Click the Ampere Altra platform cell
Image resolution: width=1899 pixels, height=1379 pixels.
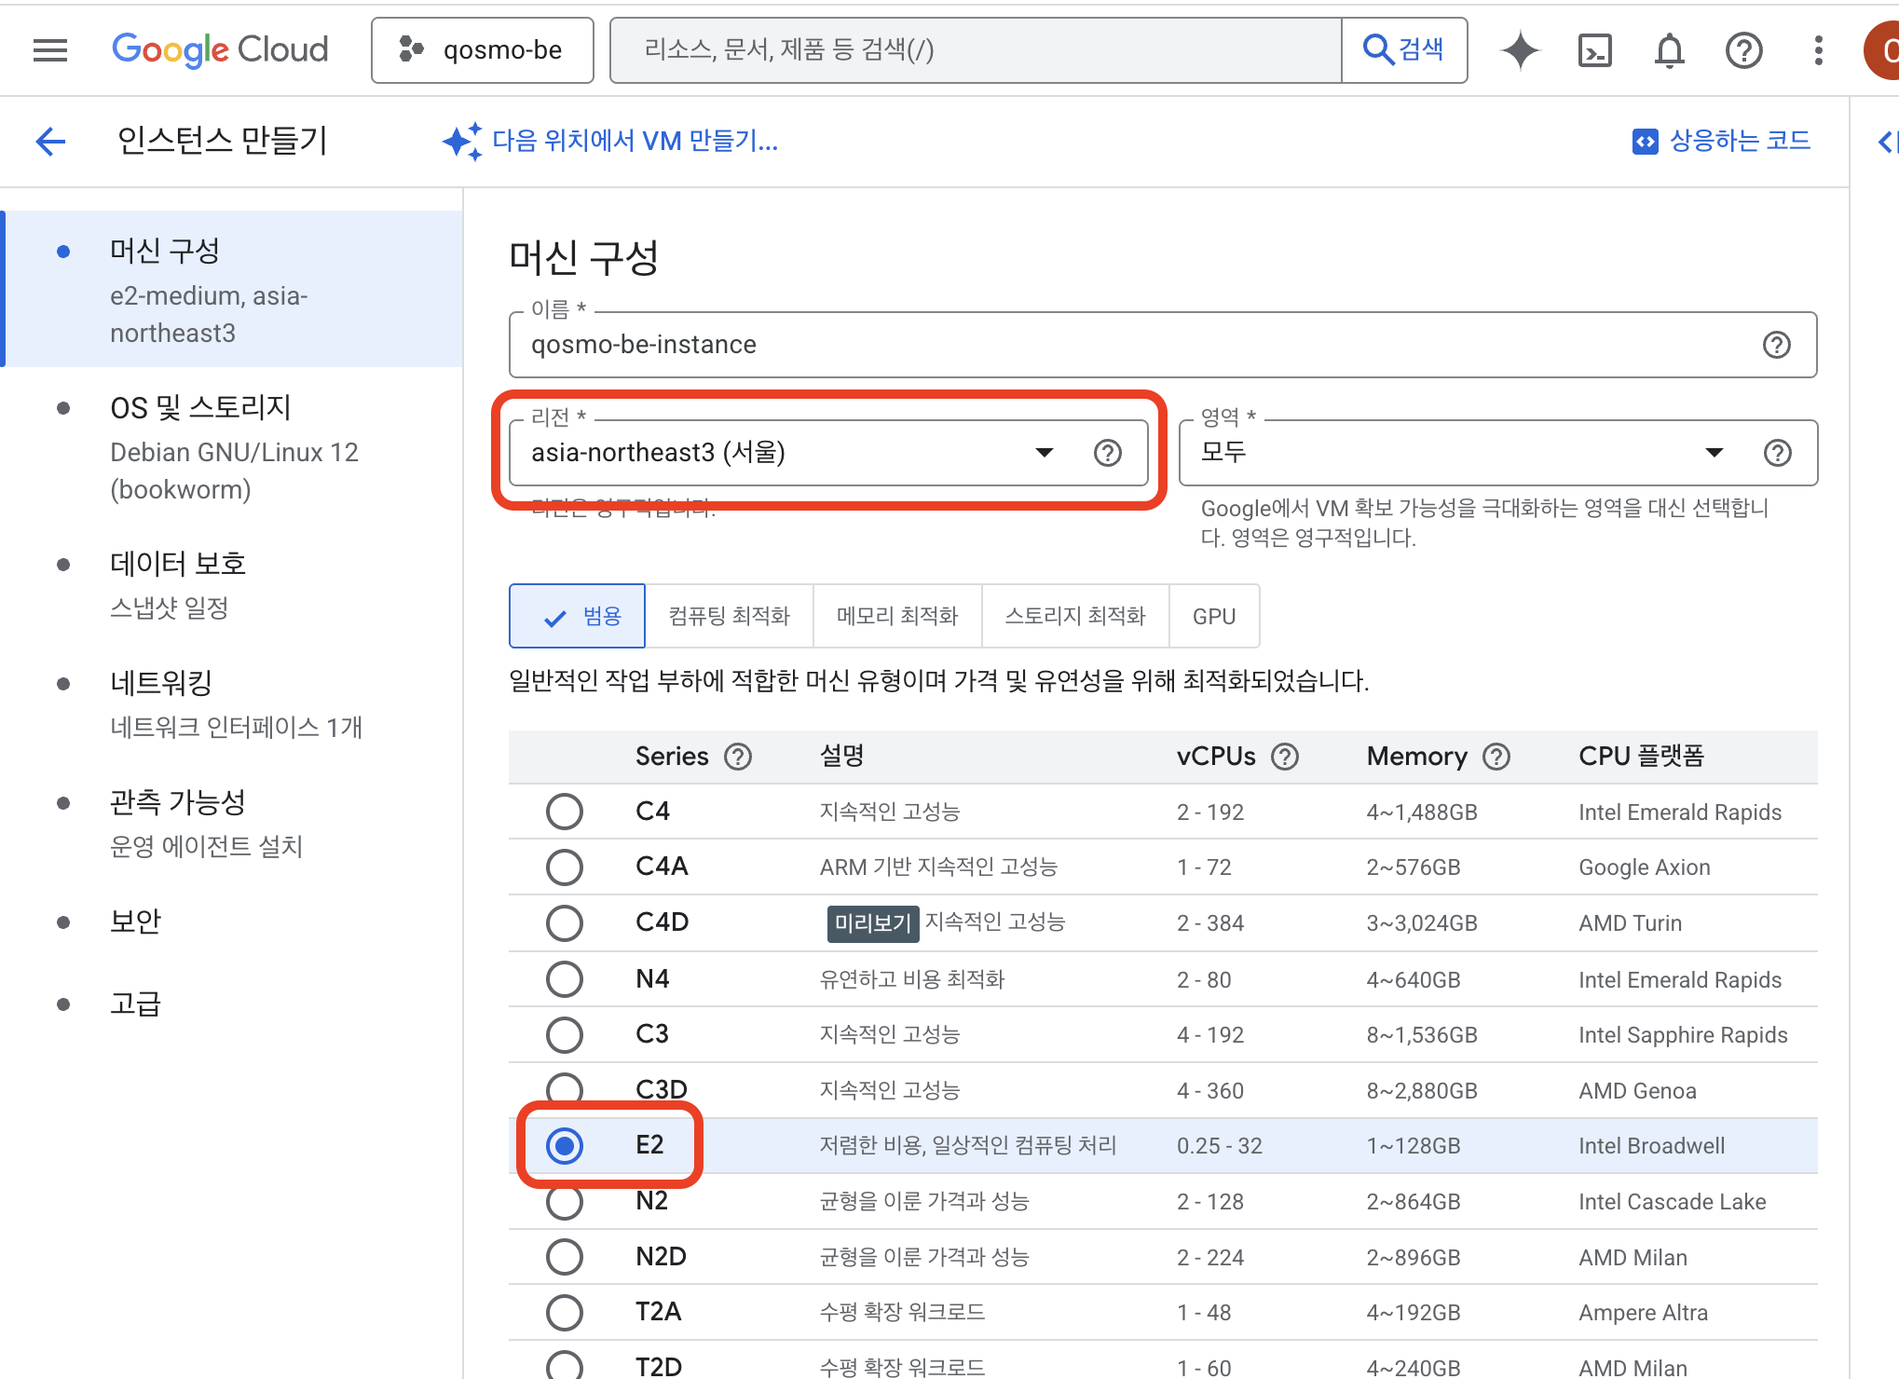1644,1313
